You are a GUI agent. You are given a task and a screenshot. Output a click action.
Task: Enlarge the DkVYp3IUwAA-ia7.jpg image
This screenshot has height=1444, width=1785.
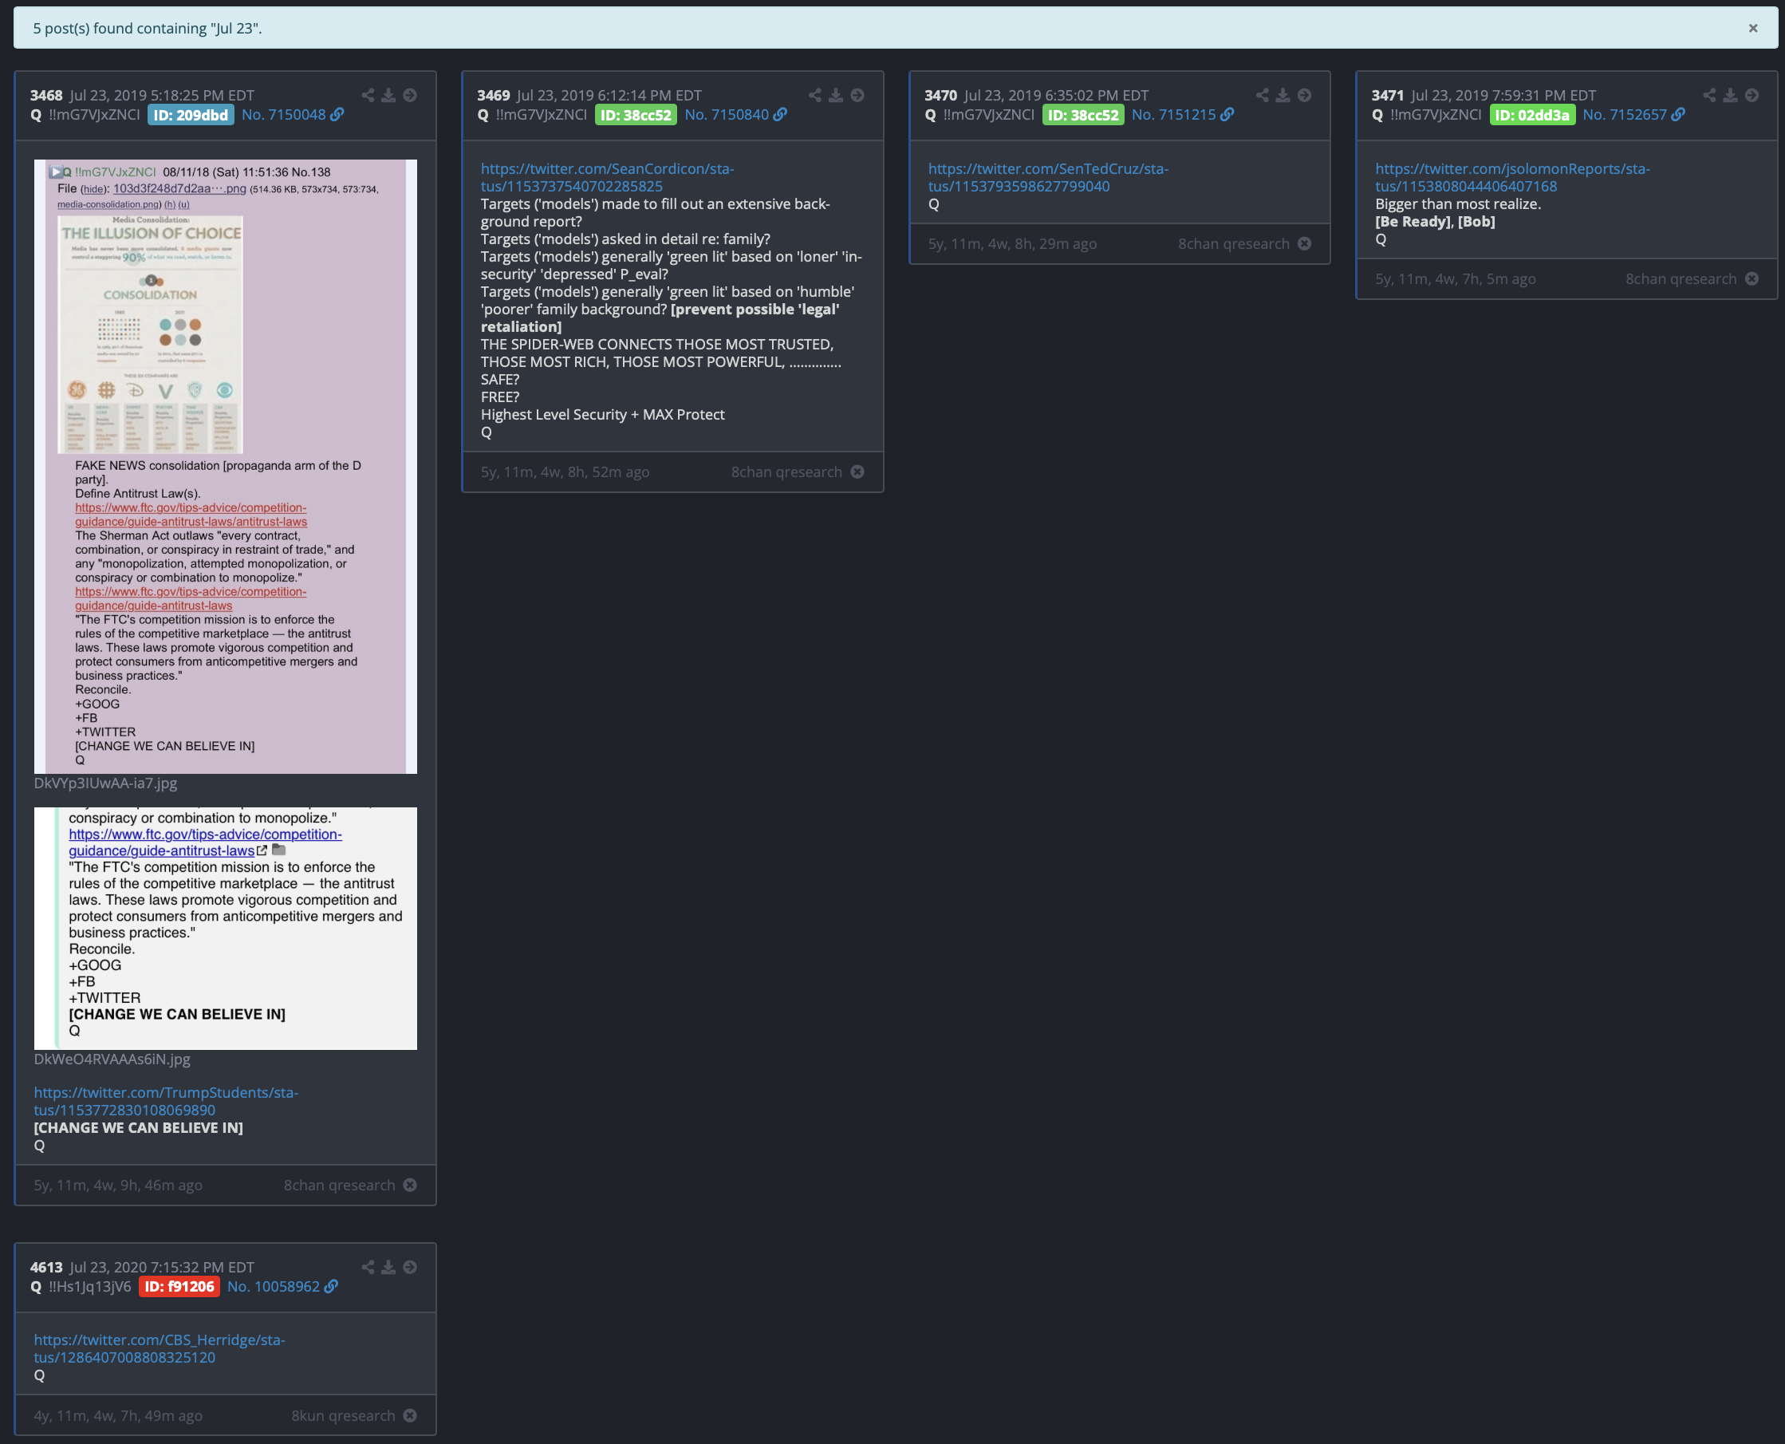tap(225, 467)
